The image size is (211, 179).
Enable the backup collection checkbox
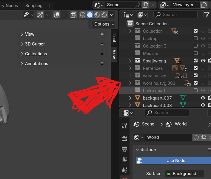195,38
